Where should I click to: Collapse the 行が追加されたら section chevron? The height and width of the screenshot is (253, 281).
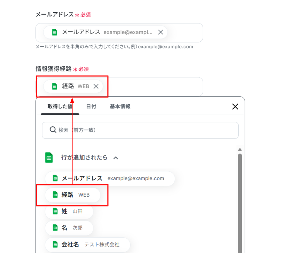116,157
